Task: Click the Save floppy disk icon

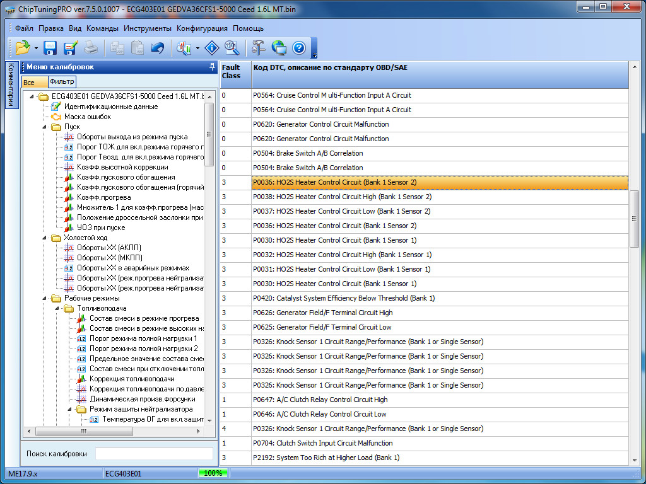Action: 50,48
